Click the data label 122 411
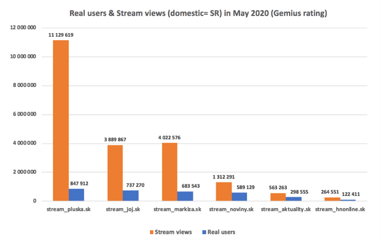This screenshot has width=390, height=240. (x=351, y=194)
